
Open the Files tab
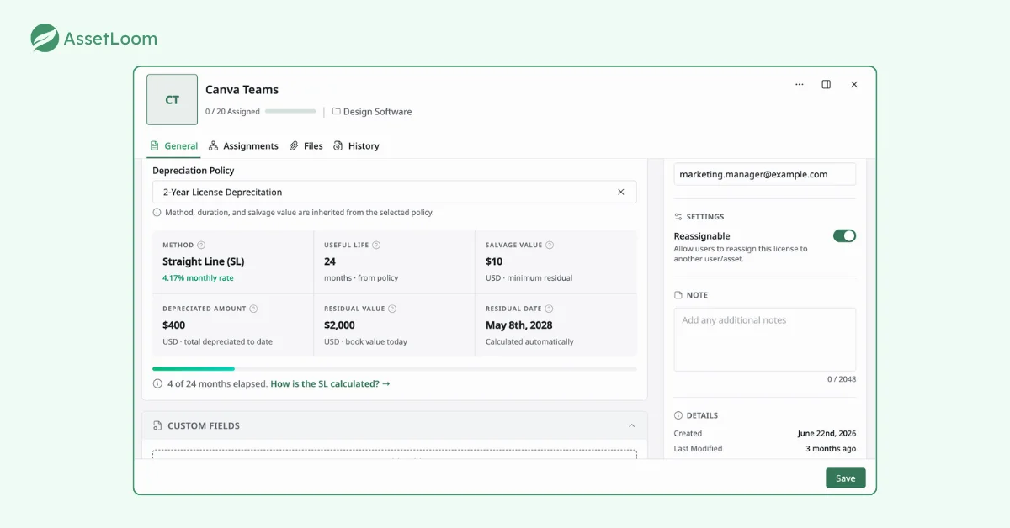click(306, 146)
